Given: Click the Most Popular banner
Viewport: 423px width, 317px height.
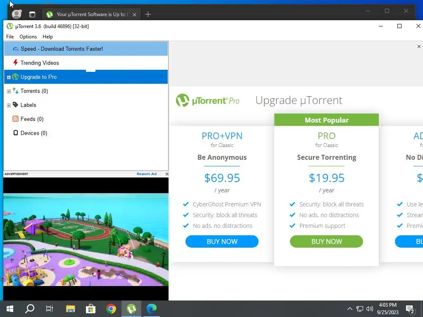Looking at the screenshot, I should click(x=326, y=120).
